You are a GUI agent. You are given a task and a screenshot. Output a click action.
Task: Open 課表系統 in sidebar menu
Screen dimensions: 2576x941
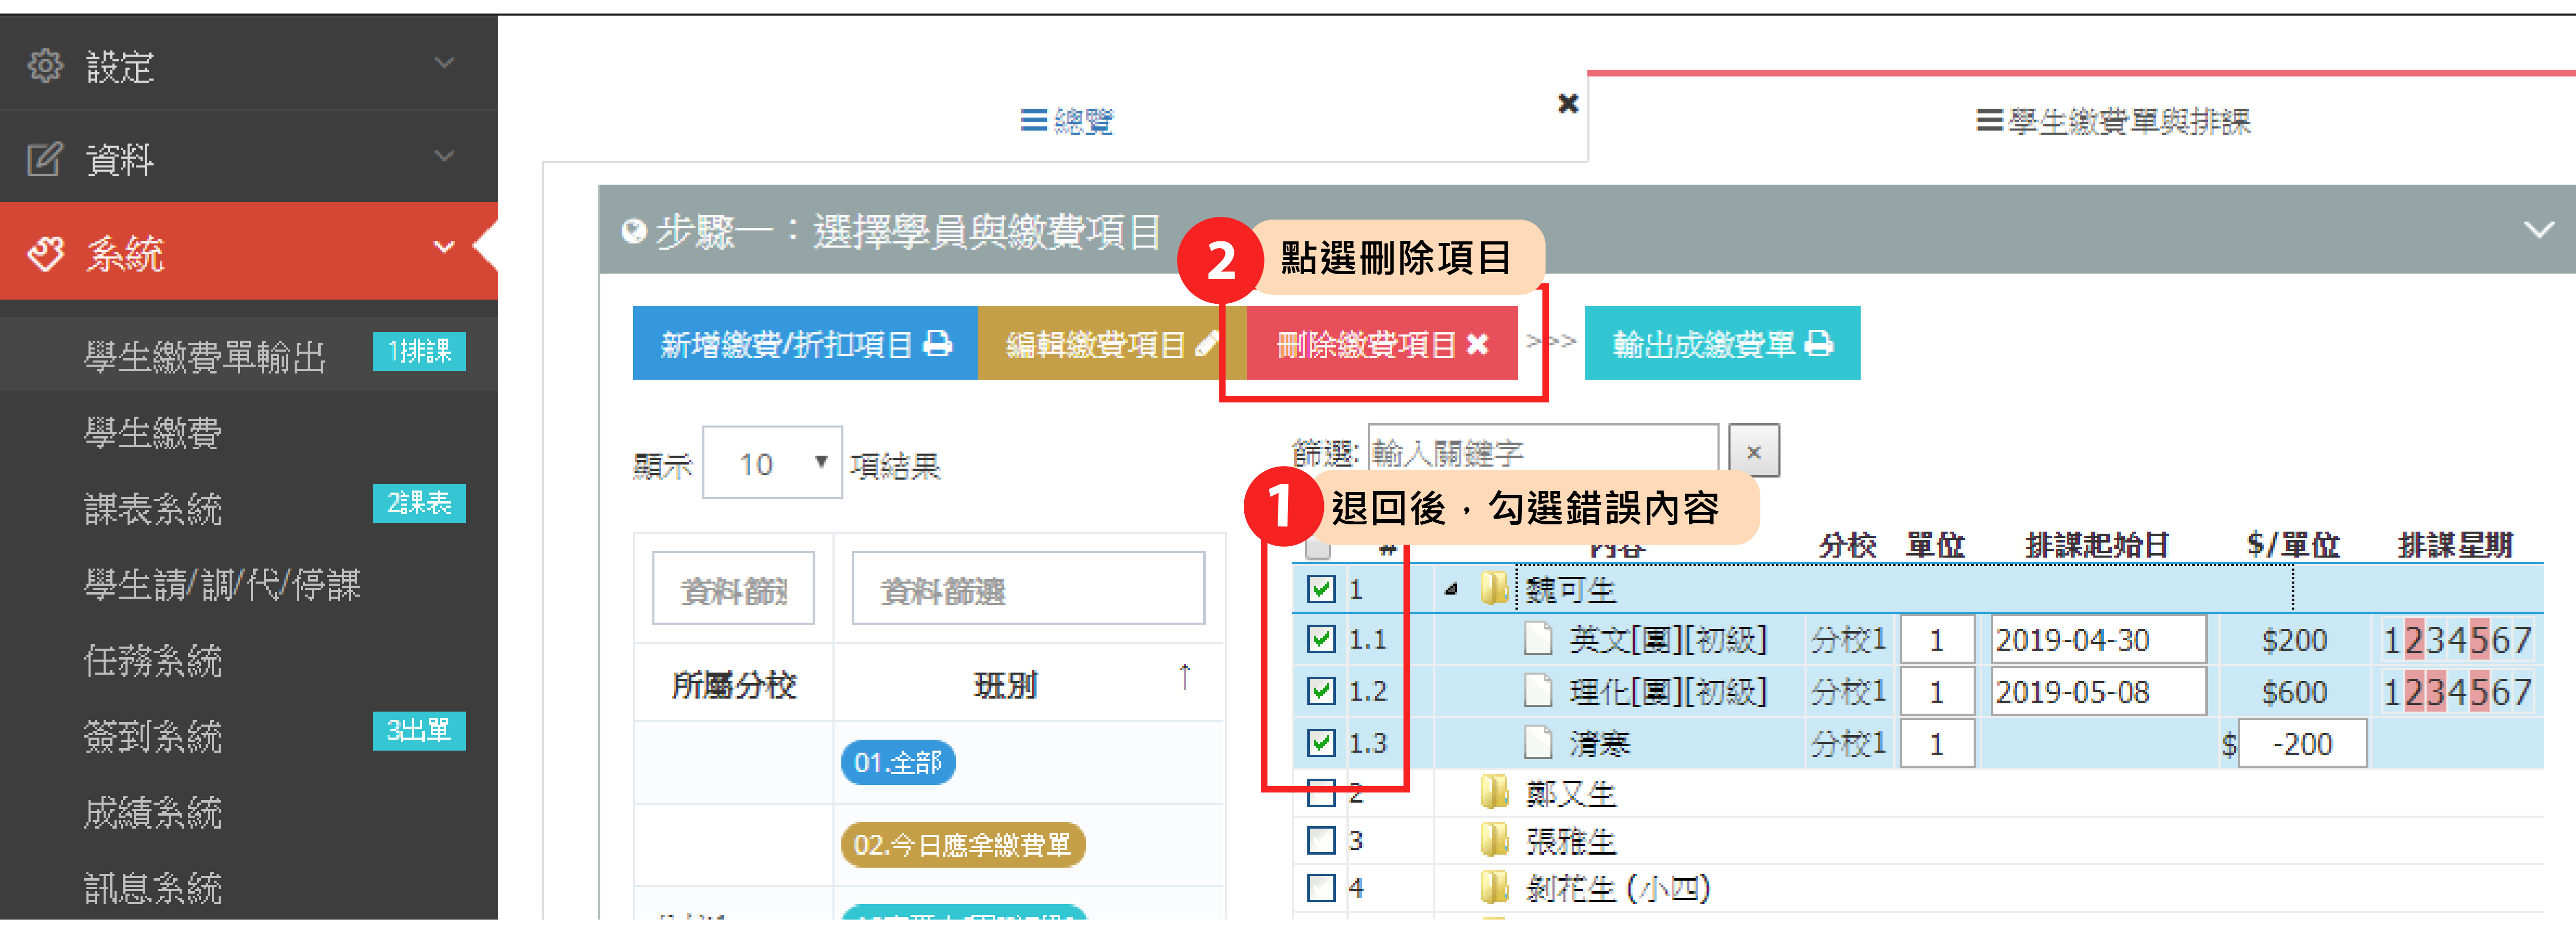(x=153, y=508)
